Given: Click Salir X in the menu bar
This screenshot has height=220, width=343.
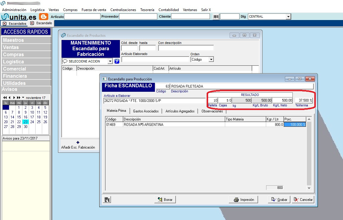Looking at the screenshot, I should tap(206, 10).
